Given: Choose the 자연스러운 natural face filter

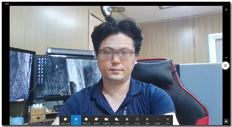Looking at the screenshot, I should point(86,120).
